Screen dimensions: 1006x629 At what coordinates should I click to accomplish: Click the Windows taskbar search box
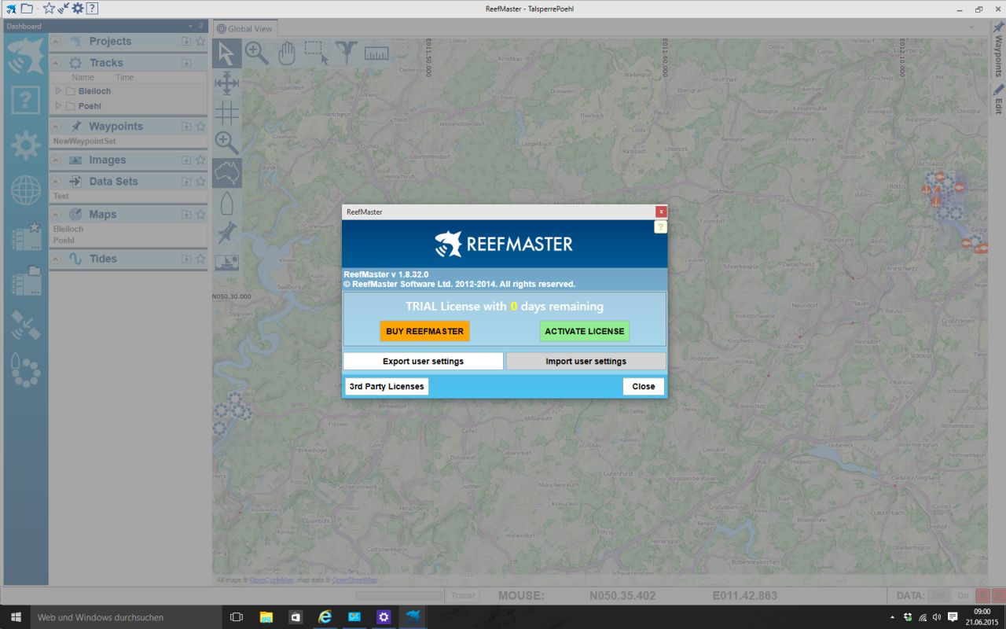pyautogui.click(x=126, y=617)
